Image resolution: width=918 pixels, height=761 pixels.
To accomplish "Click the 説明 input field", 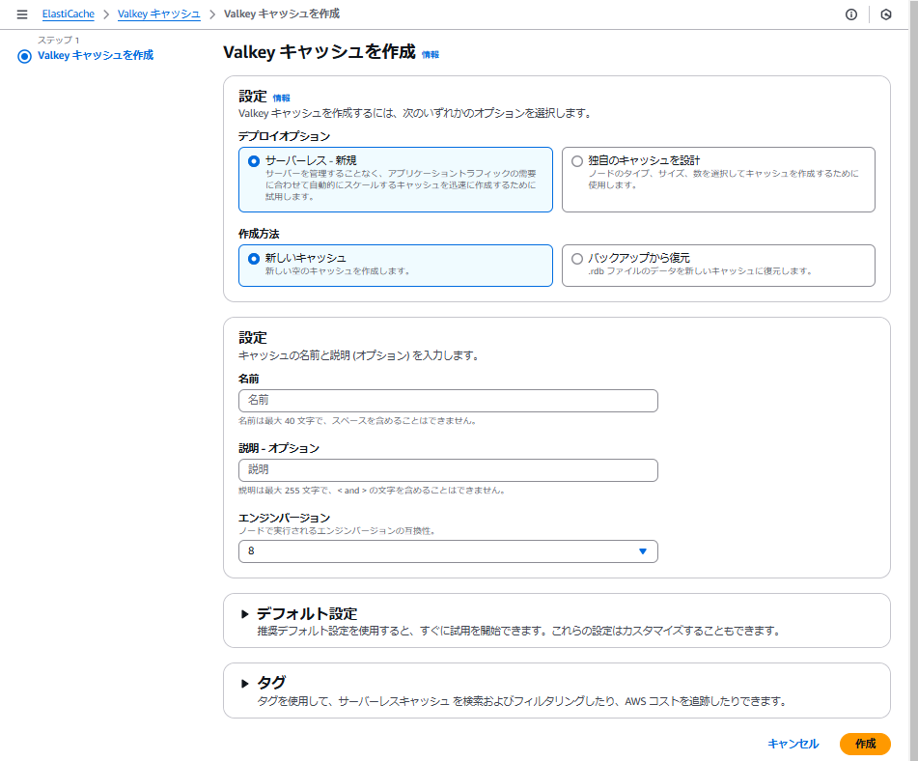I will pos(448,470).
